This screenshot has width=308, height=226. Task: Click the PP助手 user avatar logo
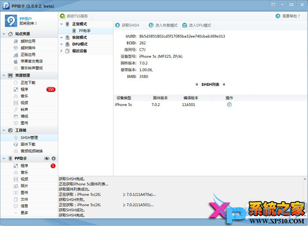click(11, 21)
